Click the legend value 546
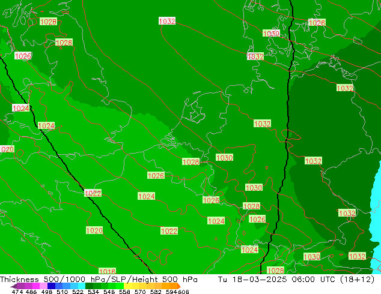381x294 pixels. (109, 292)
